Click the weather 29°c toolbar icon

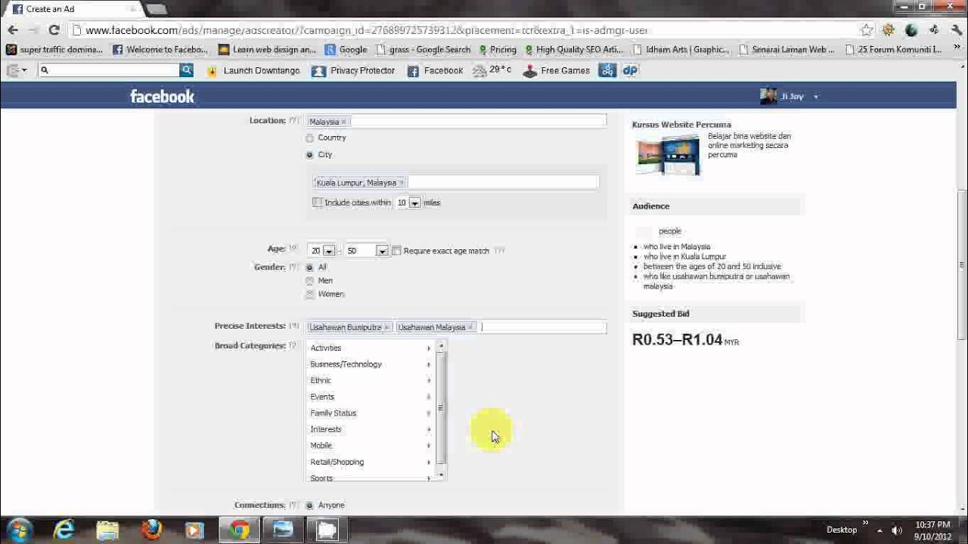coord(492,70)
